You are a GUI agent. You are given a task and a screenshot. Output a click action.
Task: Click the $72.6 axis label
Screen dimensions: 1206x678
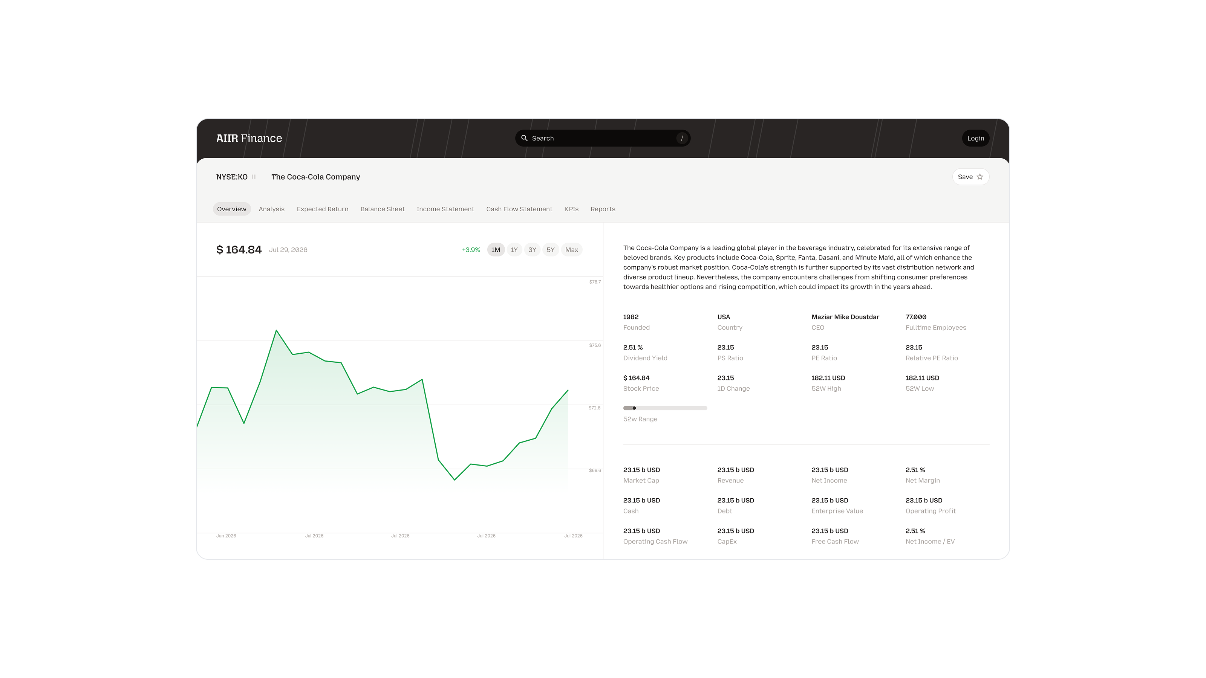[x=594, y=408]
